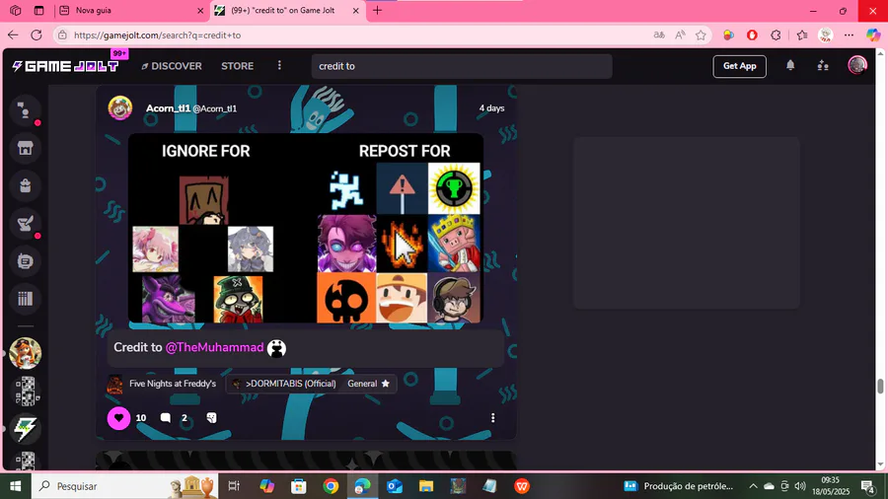
Task: Open the Copilot sidebar icon
Action: 873,36
